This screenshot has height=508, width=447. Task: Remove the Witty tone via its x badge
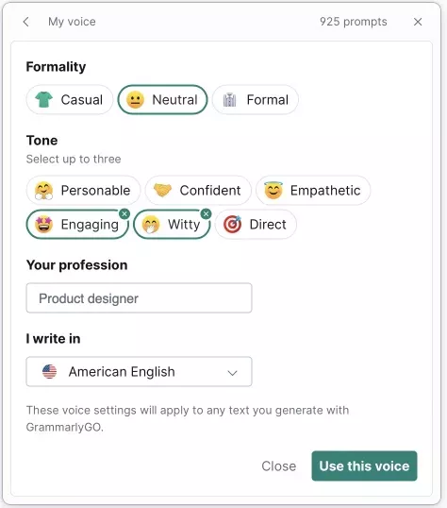pos(206,213)
